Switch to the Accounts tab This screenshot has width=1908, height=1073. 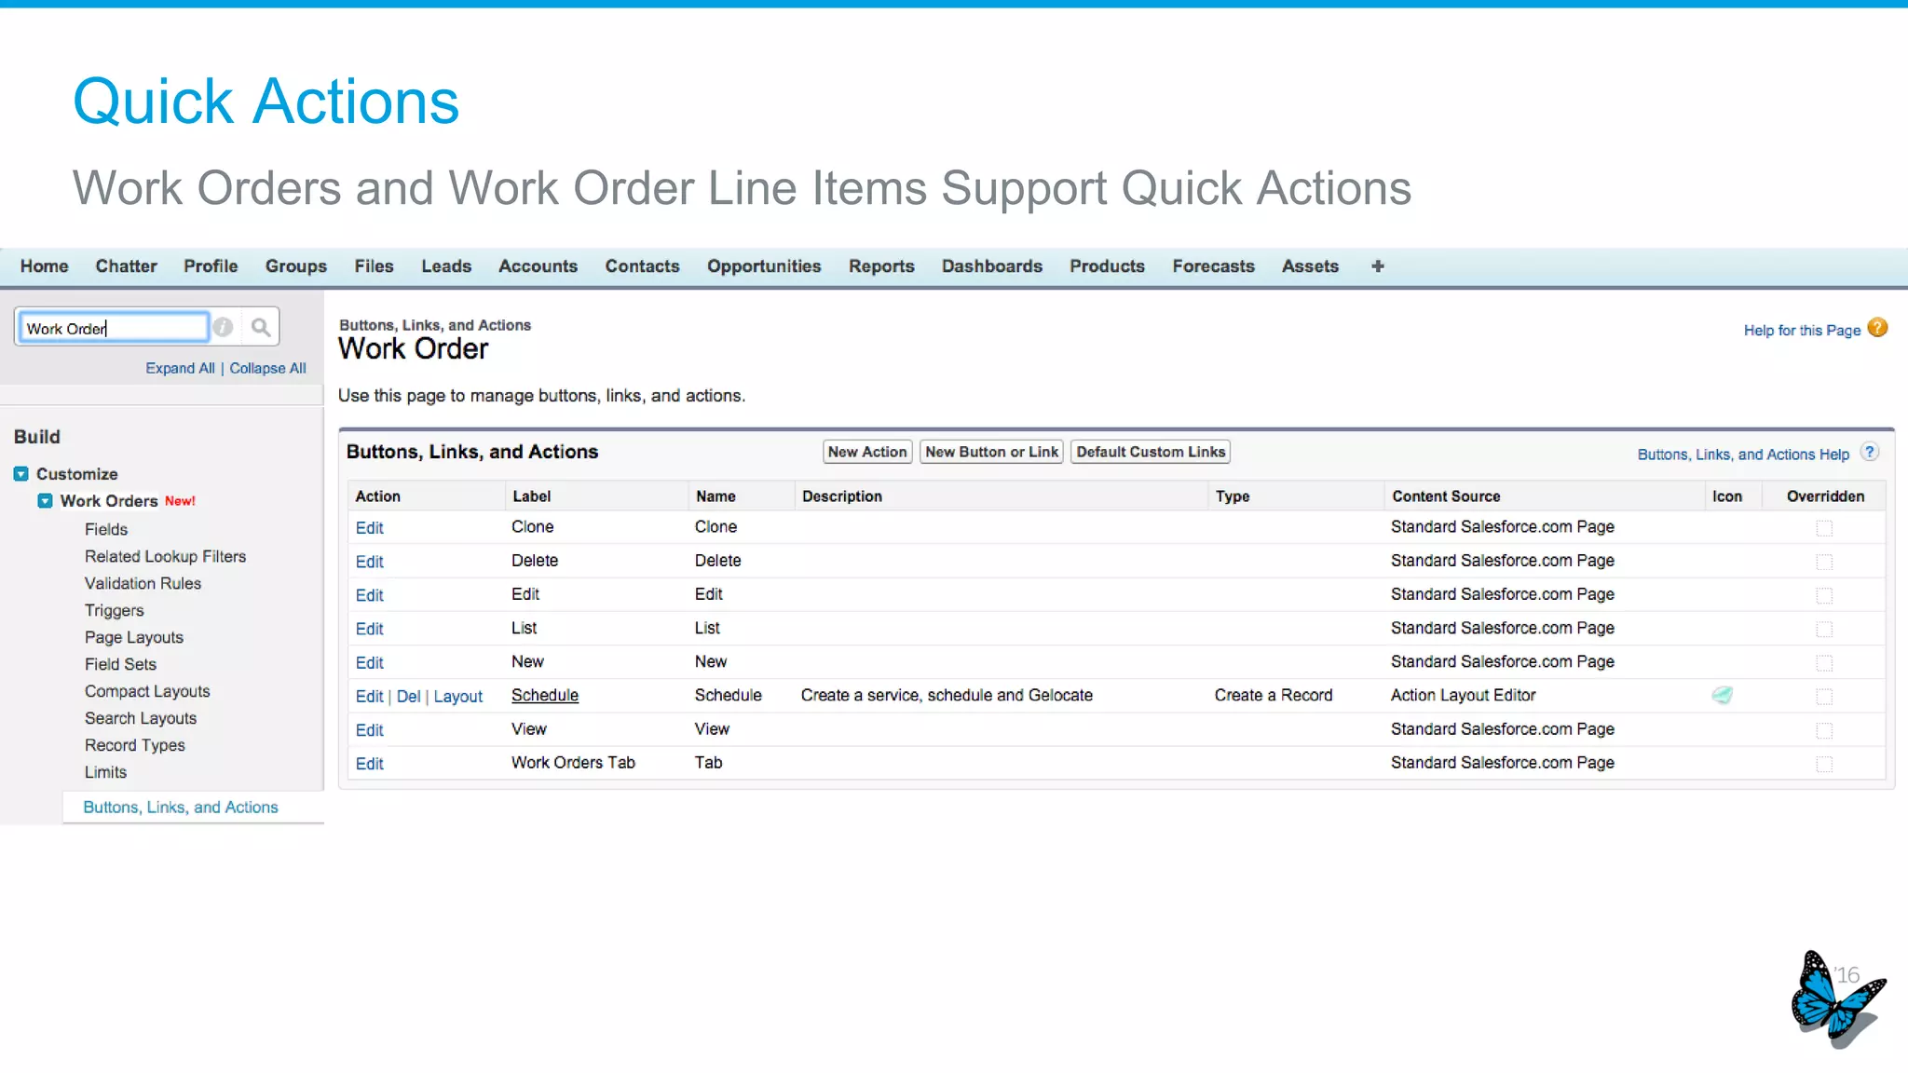coord(538,266)
